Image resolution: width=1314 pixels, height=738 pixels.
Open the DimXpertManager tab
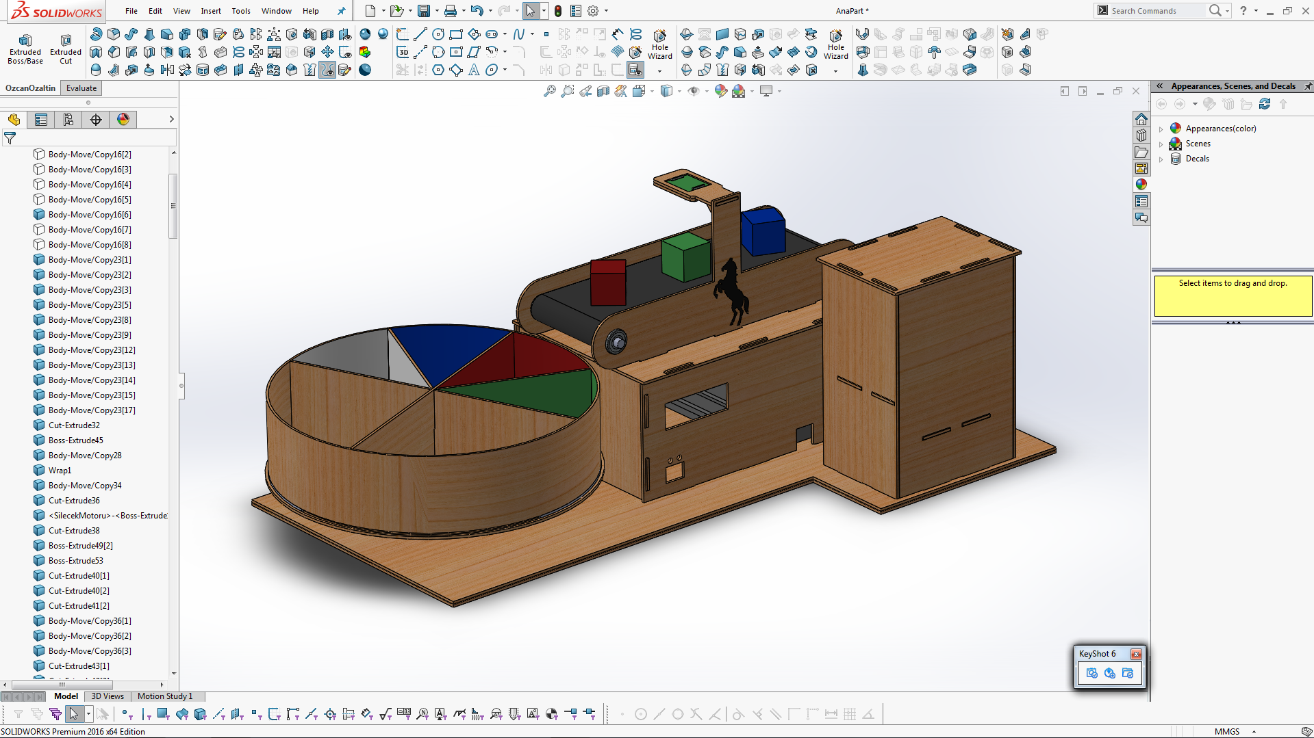pyautogui.click(x=96, y=120)
